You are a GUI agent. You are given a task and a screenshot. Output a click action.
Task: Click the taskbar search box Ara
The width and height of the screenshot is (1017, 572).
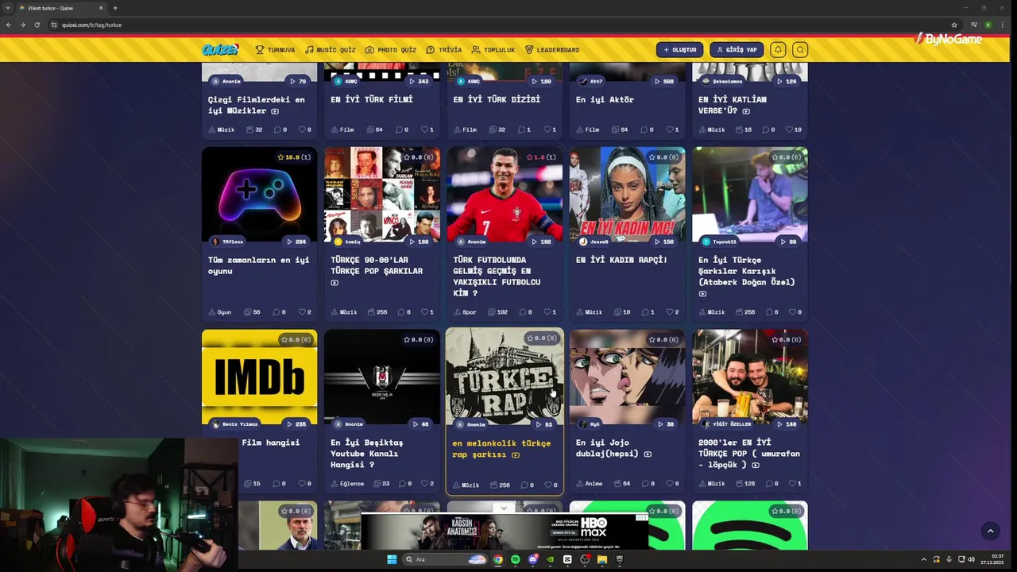click(445, 559)
